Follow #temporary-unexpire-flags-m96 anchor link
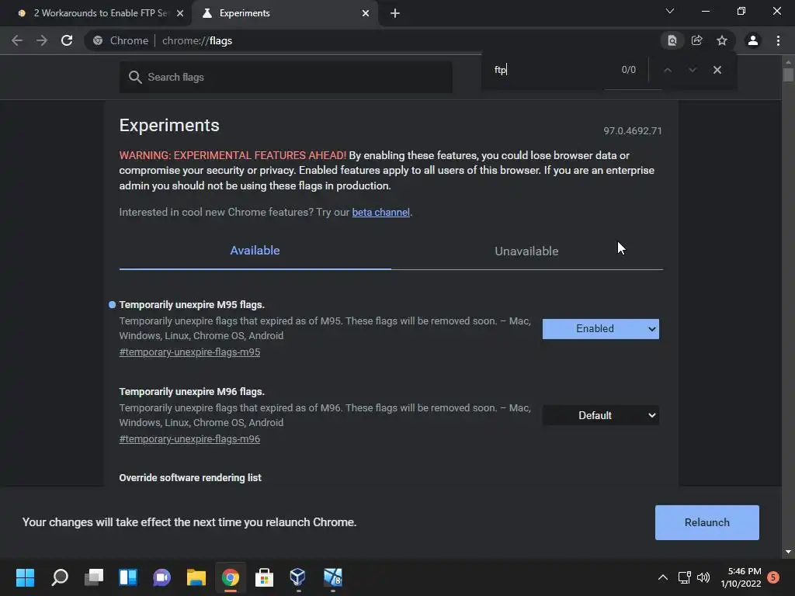Viewport: 795px width, 596px height. click(x=189, y=439)
